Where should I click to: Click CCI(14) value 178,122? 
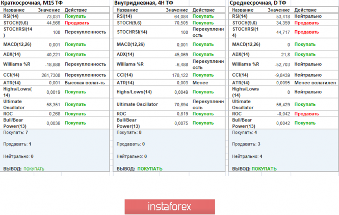click(180, 76)
